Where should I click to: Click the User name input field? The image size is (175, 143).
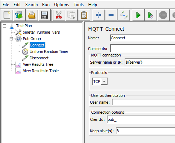click(144, 102)
